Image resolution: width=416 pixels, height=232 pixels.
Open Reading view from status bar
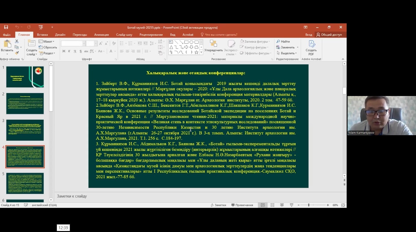pos(282,205)
